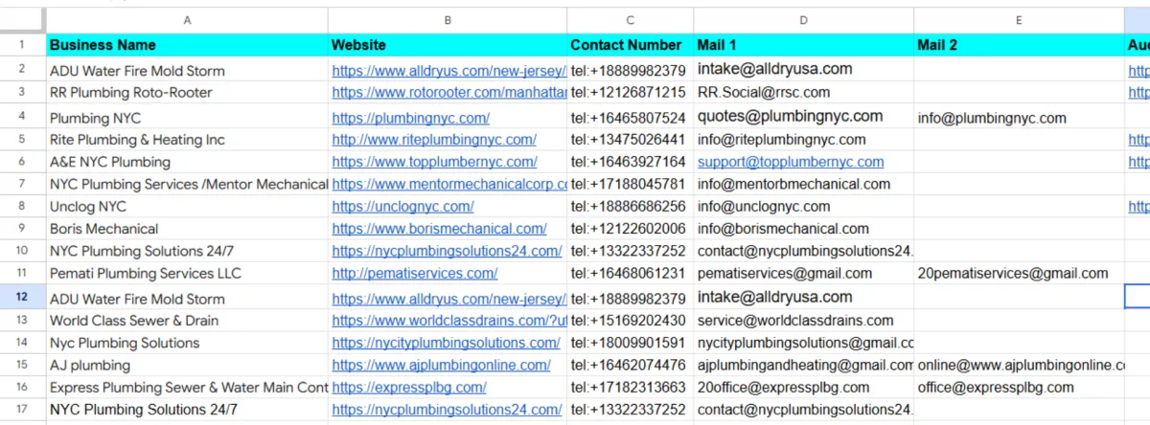The image size is (1150, 425).
Task: Select the quotes@plumbingnyc.com cell
Action: coord(804,117)
